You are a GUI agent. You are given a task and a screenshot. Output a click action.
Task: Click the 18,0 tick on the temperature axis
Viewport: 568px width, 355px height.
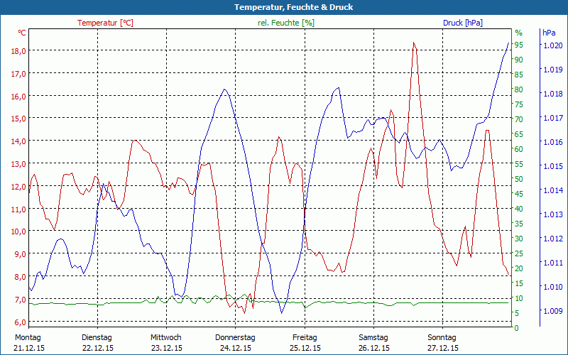(18, 50)
